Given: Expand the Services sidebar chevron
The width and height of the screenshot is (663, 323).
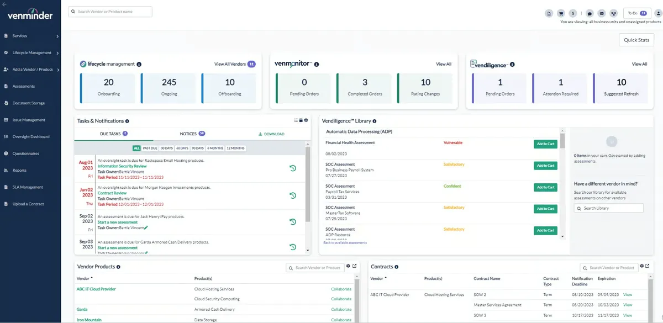Looking at the screenshot, I should pos(57,36).
